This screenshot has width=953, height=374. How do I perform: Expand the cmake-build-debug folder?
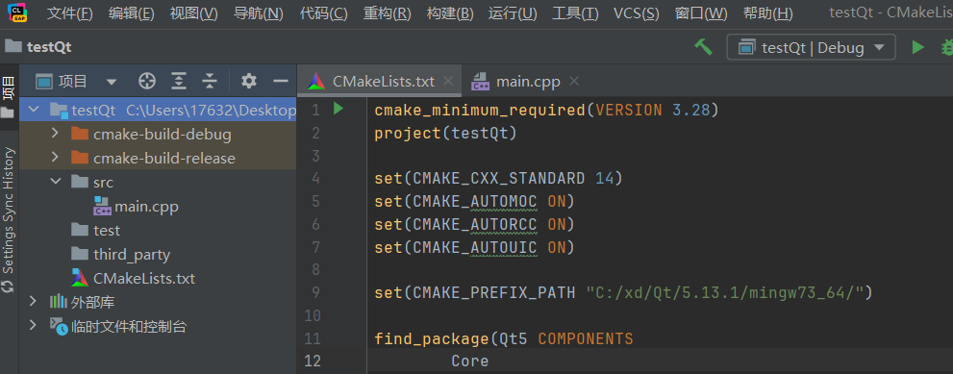pyautogui.click(x=56, y=134)
